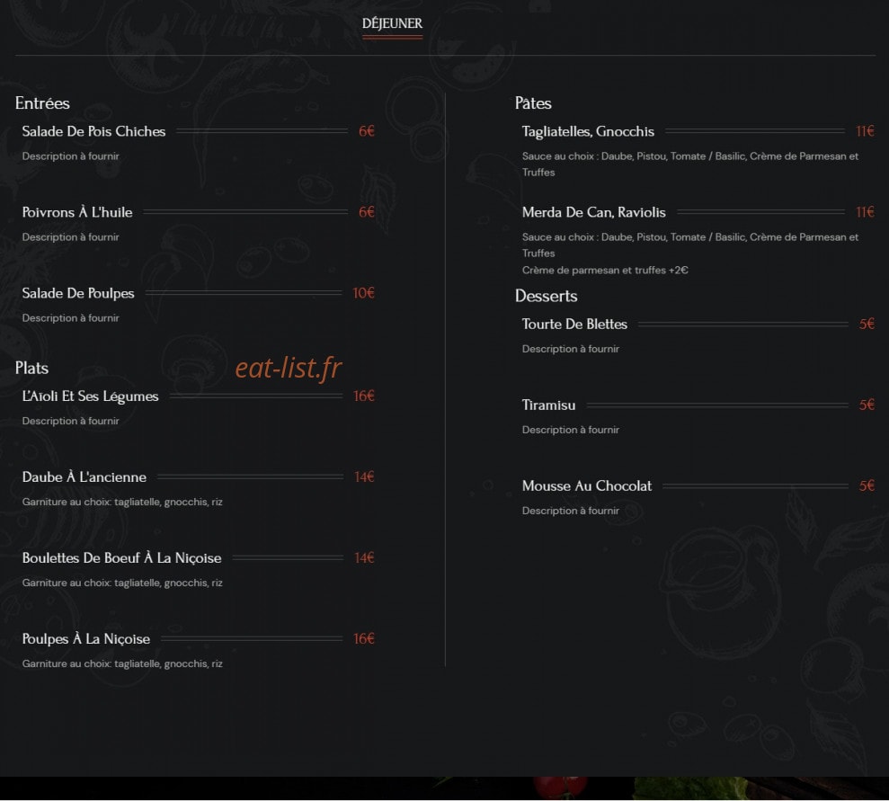The height and width of the screenshot is (801, 889).
Task: Click the 14€ price of Boulettes De Boeuf
Action: [364, 558]
